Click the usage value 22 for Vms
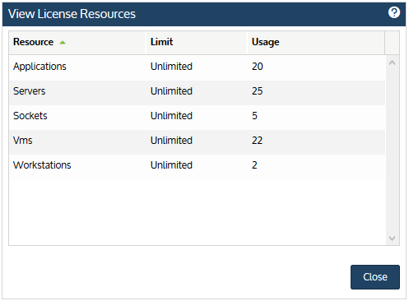The height and width of the screenshot is (301, 409). pyautogui.click(x=258, y=141)
